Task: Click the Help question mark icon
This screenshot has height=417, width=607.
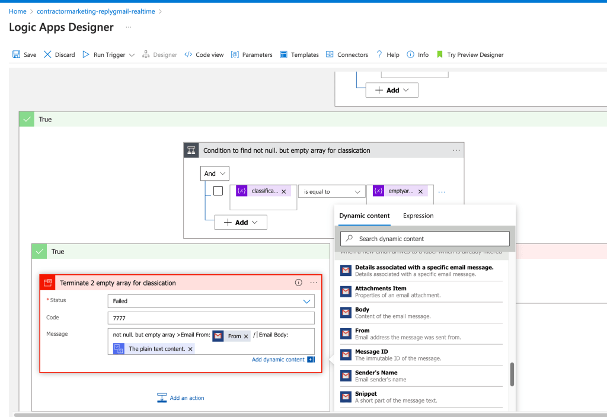Action: coord(379,54)
